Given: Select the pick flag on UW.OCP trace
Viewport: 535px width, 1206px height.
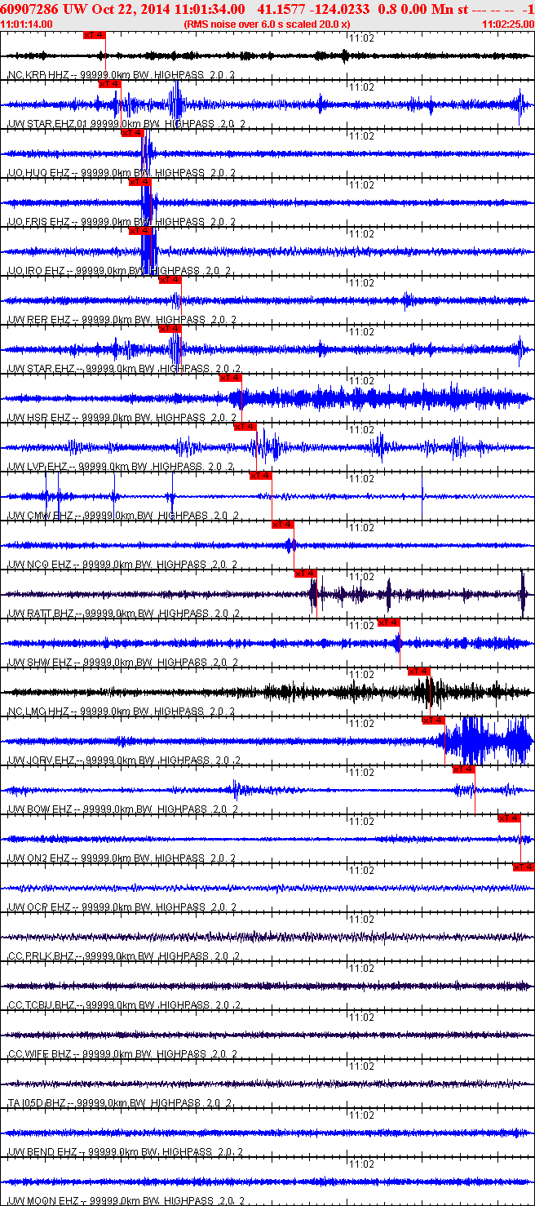Looking at the screenshot, I should 524,867.
